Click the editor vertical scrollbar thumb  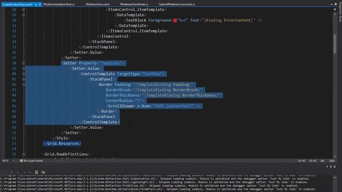point(335,44)
